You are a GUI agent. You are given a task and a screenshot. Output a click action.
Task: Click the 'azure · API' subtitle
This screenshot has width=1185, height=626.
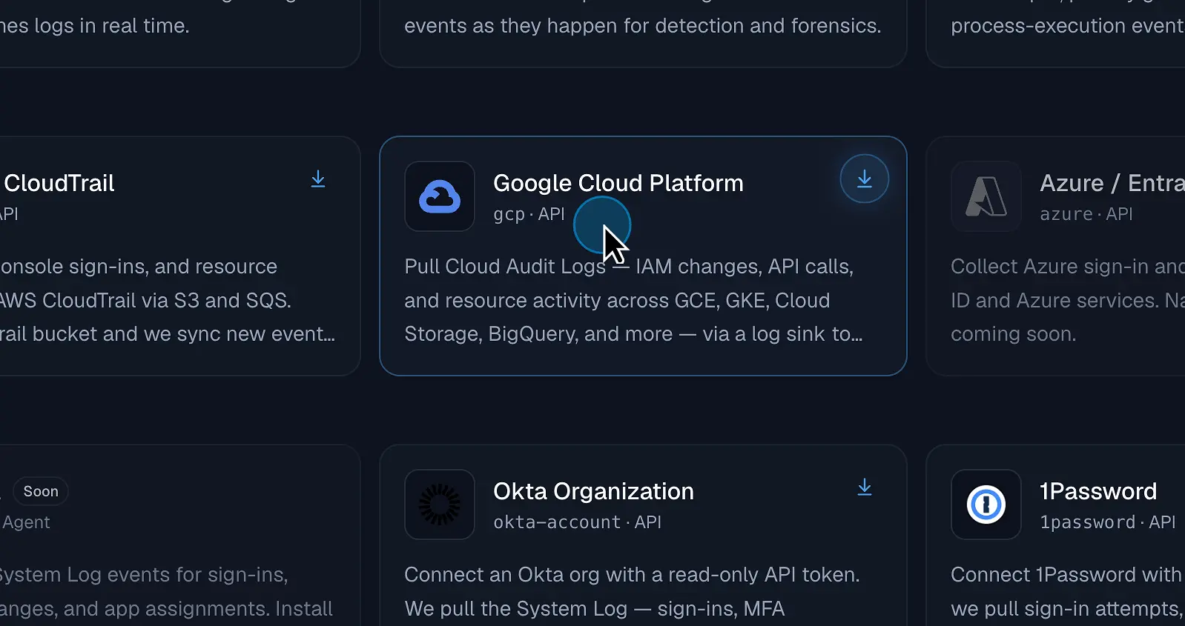1086,214
